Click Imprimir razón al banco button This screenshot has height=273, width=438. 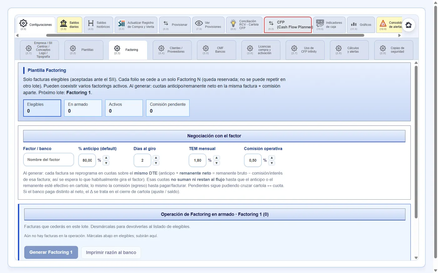(x=111, y=252)
